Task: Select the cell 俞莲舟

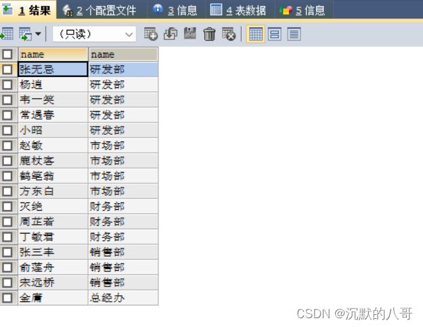Action: (53, 267)
